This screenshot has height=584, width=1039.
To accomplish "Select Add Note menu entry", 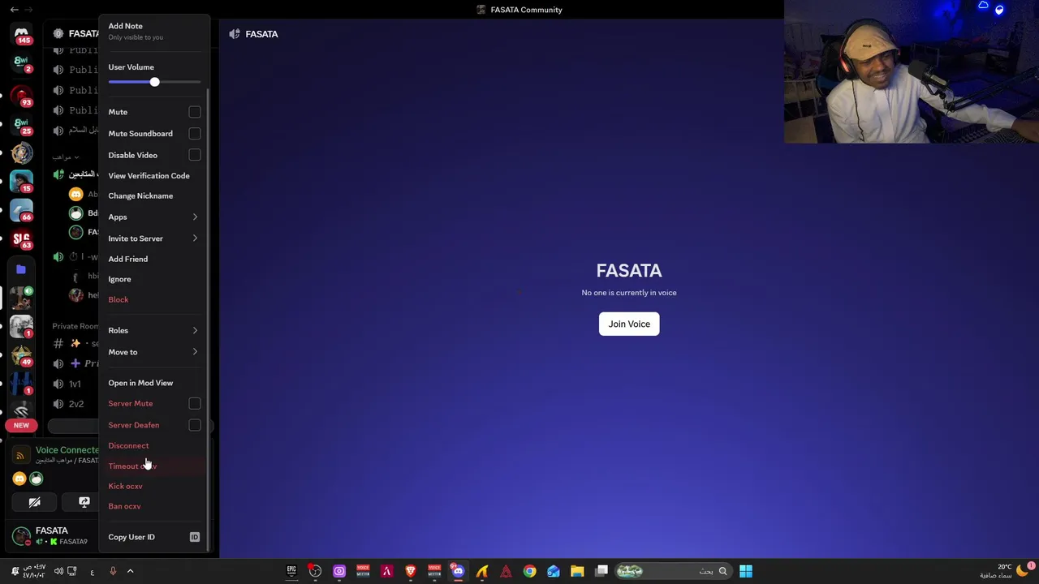I will 154,31.
